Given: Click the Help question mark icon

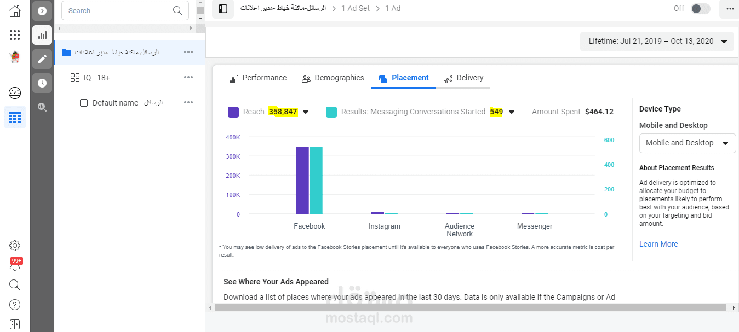Looking at the screenshot, I should point(15,305).
